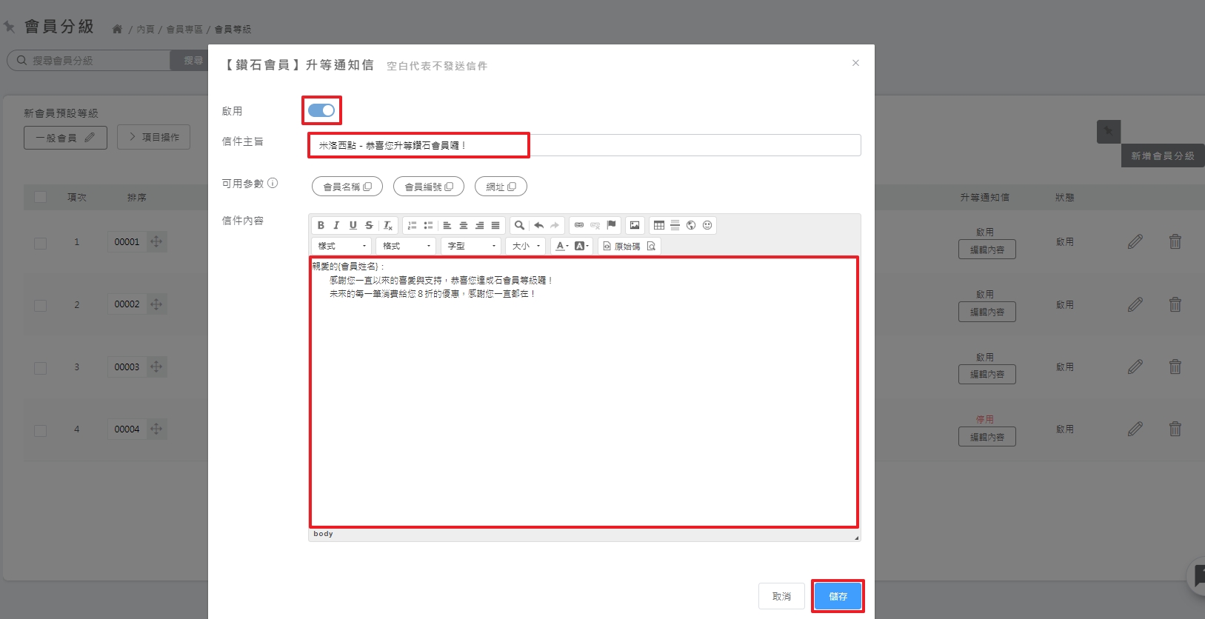Screen dimensions: 1205x619
Task: Open the 樣式 style dropdown
Action: pyautogui.click(x=341, y=246)
